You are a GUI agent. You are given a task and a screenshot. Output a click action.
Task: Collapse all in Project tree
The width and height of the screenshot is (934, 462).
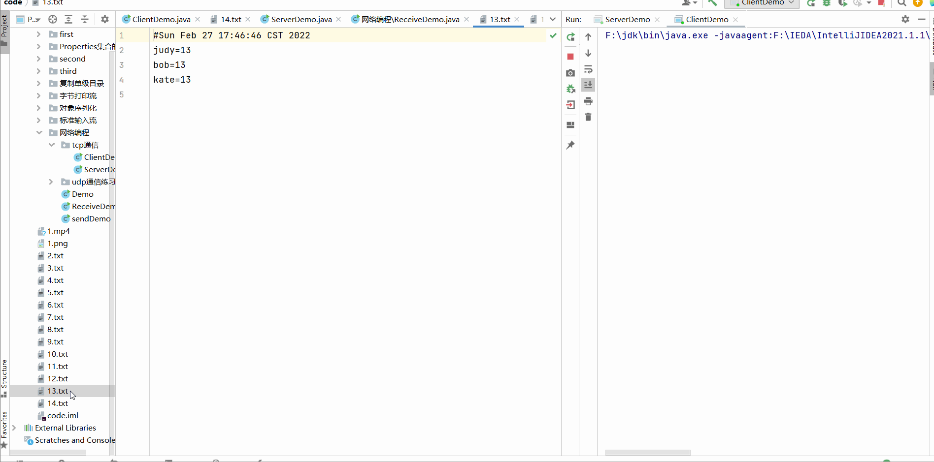(x=85, y=19)
